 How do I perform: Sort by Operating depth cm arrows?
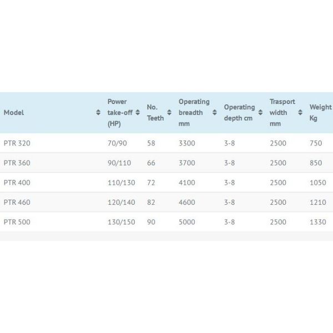[260, 112]
